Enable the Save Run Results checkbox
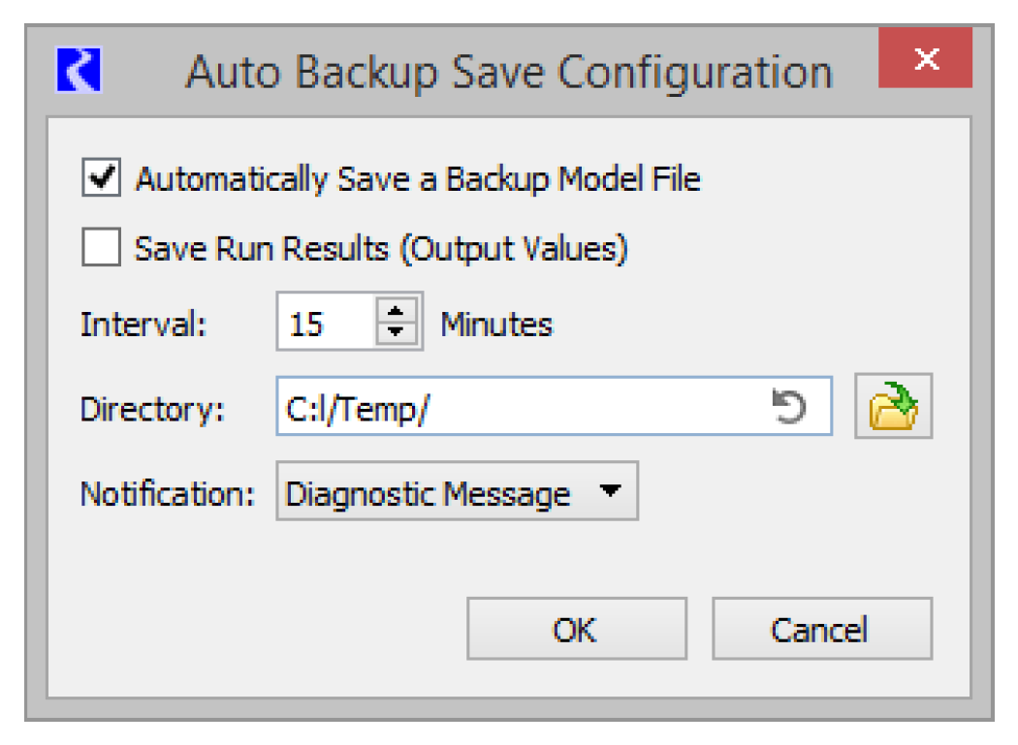This screenshot has height=745, width=1018. pos(101,248)
